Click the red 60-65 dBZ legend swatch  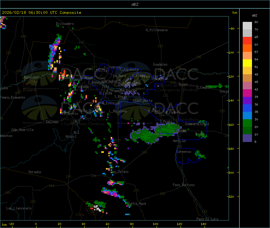[247, 40]
